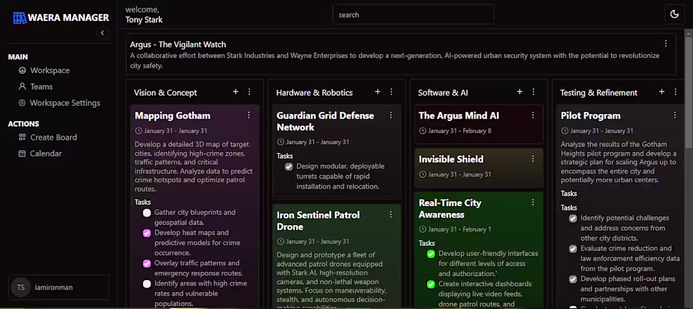The height and width of the screenshot is (309, 693).
Task: Open the Pilot Program card title
Action: [590, 115]
